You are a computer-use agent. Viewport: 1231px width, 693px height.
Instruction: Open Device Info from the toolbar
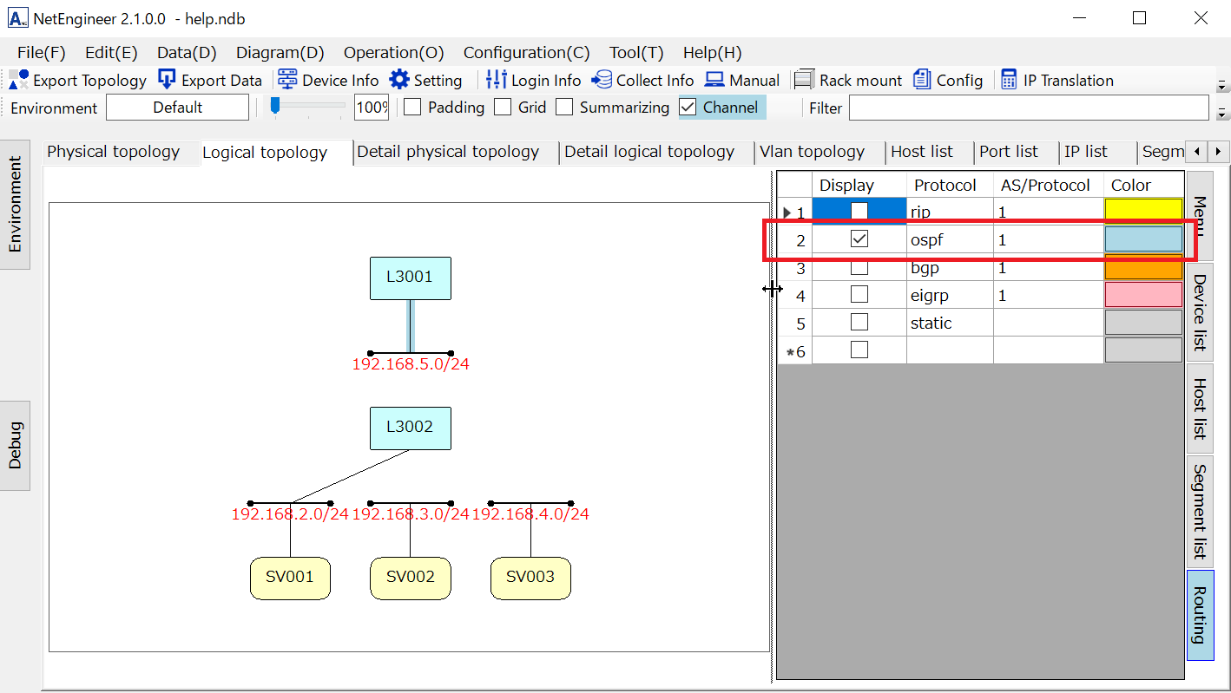pyautogui.click(x=287, y=80)
